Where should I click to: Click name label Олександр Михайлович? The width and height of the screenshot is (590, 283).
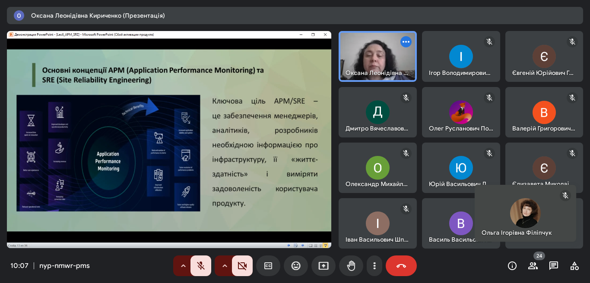pyautogui.click(x=377, y=184)
